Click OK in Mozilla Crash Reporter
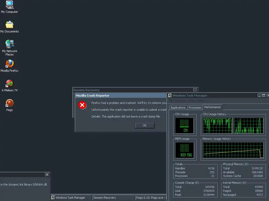 point(145,125)
